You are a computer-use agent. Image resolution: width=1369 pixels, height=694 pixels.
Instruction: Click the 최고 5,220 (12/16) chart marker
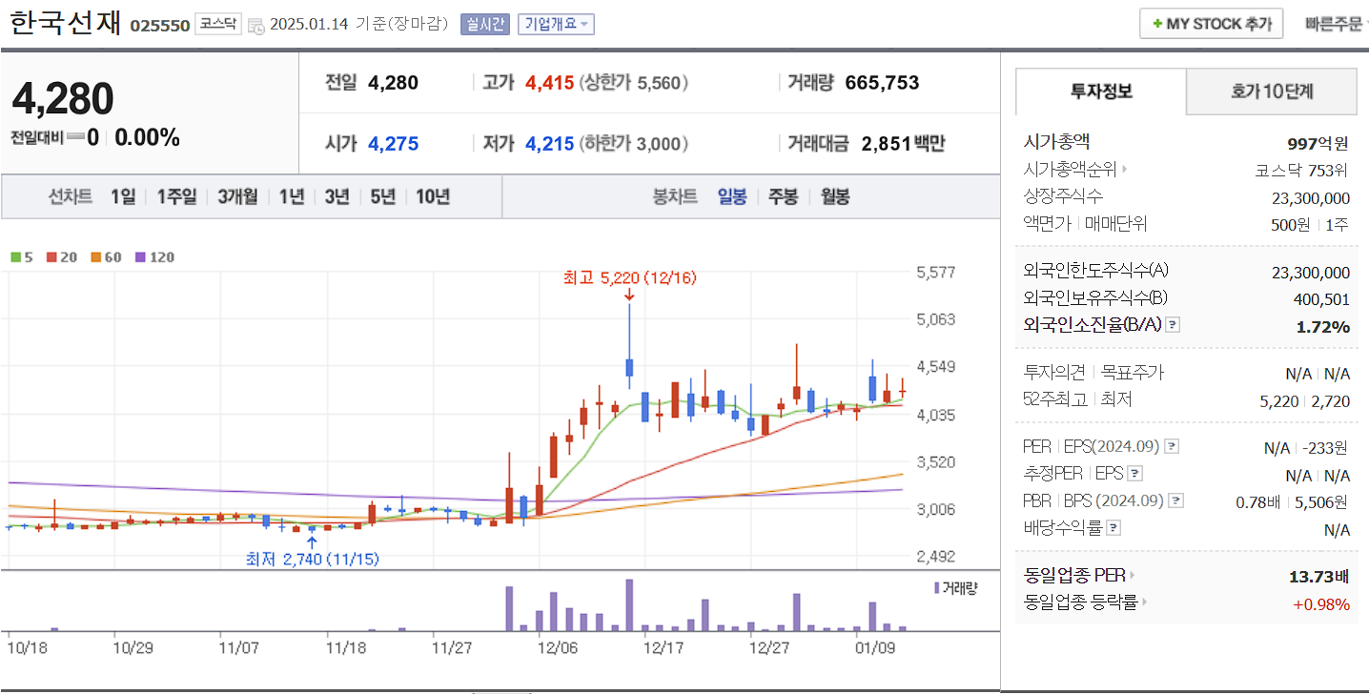[x=630, y=278]
